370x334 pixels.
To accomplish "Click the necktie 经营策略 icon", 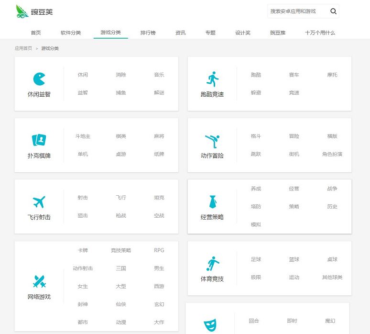I will [212, 201].
